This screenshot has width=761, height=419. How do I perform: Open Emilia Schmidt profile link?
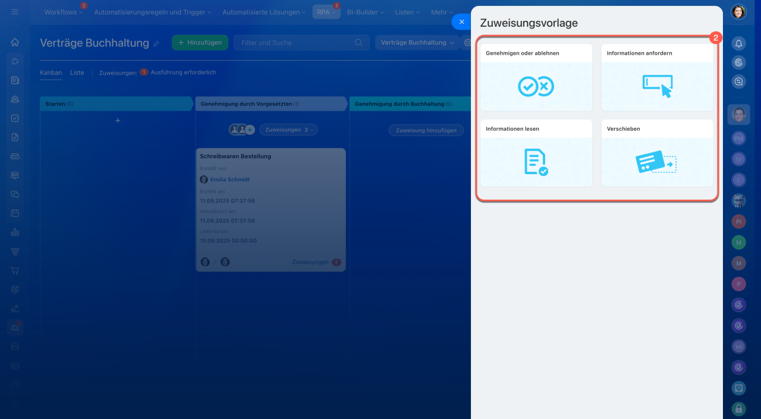(x=230, y=179)
